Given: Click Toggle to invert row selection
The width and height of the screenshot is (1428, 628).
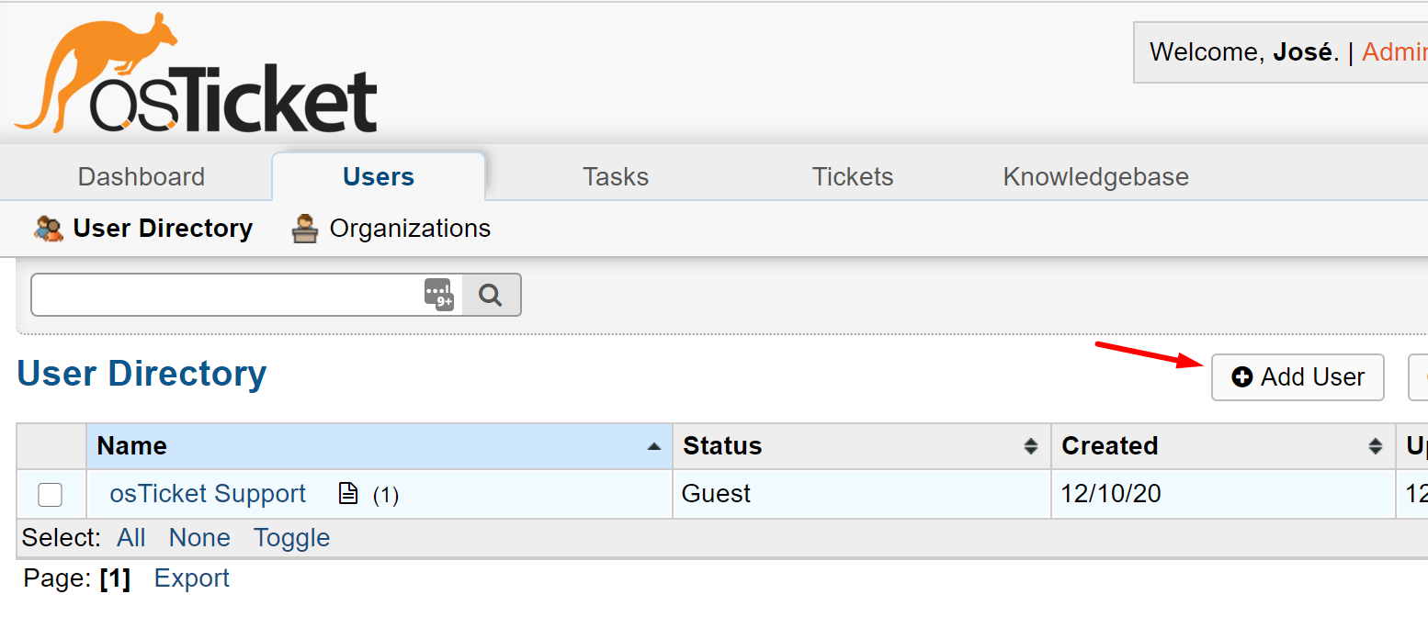Looking at the screenshot, I should click(291, 537).
